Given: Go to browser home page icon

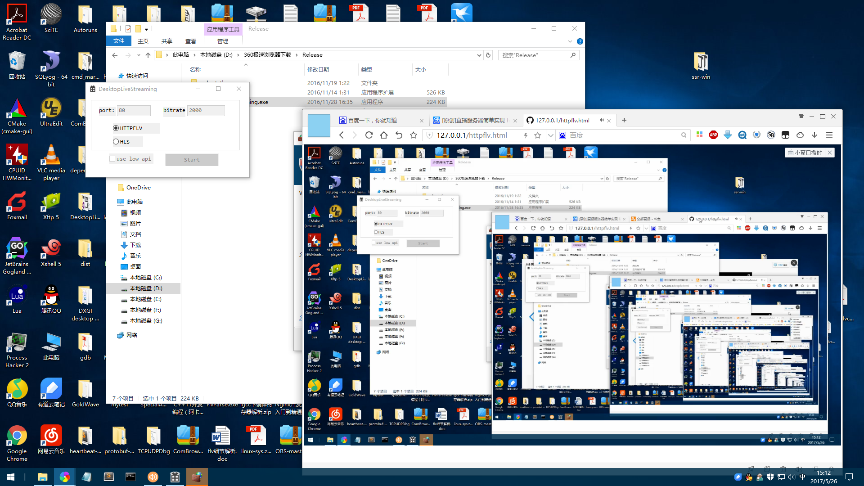Looking at the screenshot, I should pos(384,135).
